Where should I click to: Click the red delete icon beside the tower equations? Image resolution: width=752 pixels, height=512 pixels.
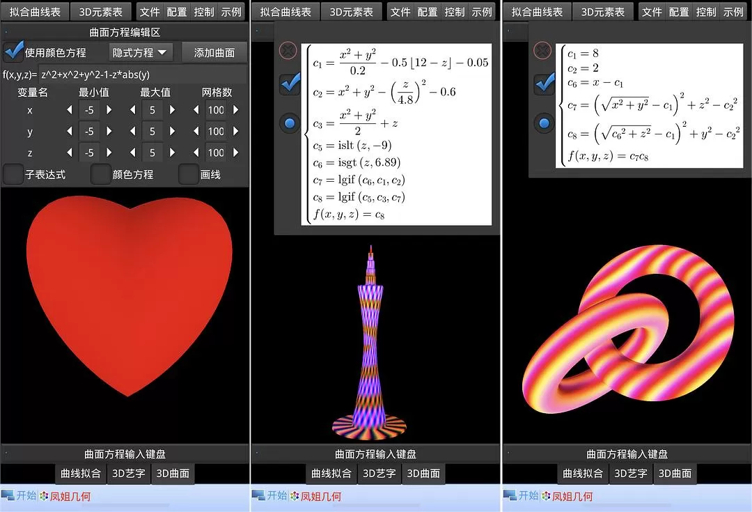click(288, 50)
